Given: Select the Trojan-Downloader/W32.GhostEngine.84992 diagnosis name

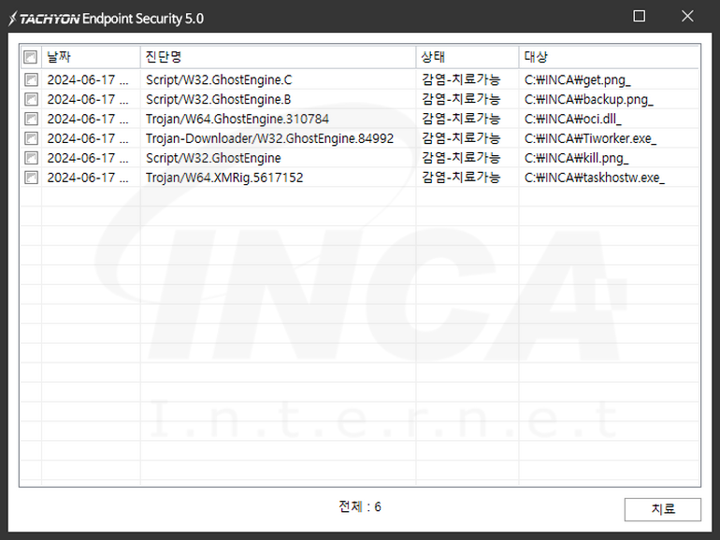Looking at the screenshot, I should tap(269, 138).
